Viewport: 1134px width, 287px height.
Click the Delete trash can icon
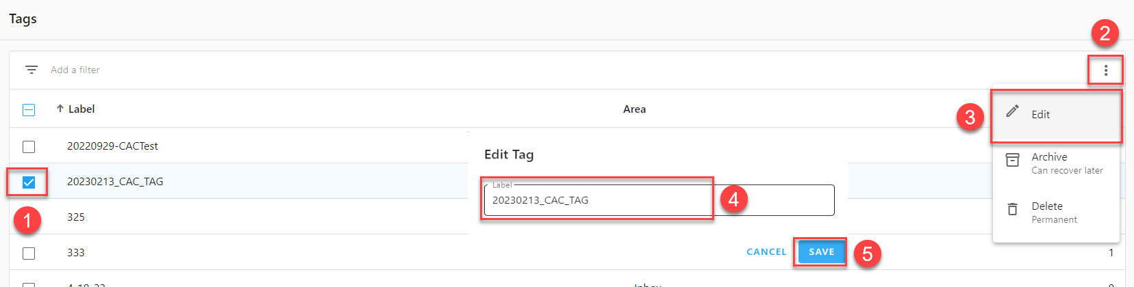pyautogui.click(x=1012, y=209)
